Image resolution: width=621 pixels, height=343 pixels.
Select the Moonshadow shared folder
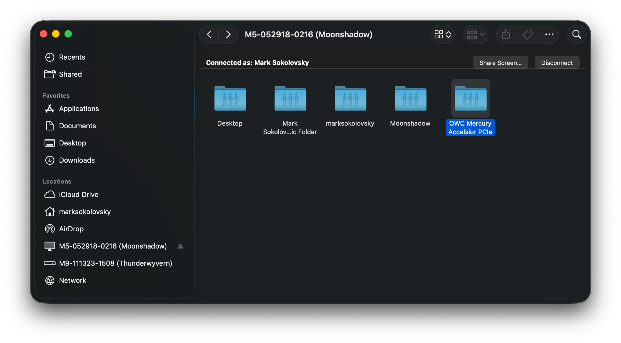point(410,99)
